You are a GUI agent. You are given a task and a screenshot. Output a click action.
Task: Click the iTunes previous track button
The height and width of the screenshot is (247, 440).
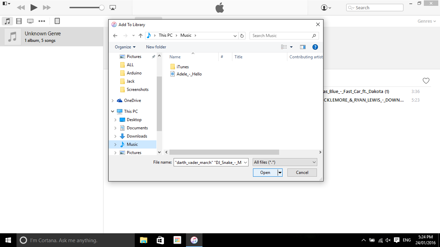(21, 8)
